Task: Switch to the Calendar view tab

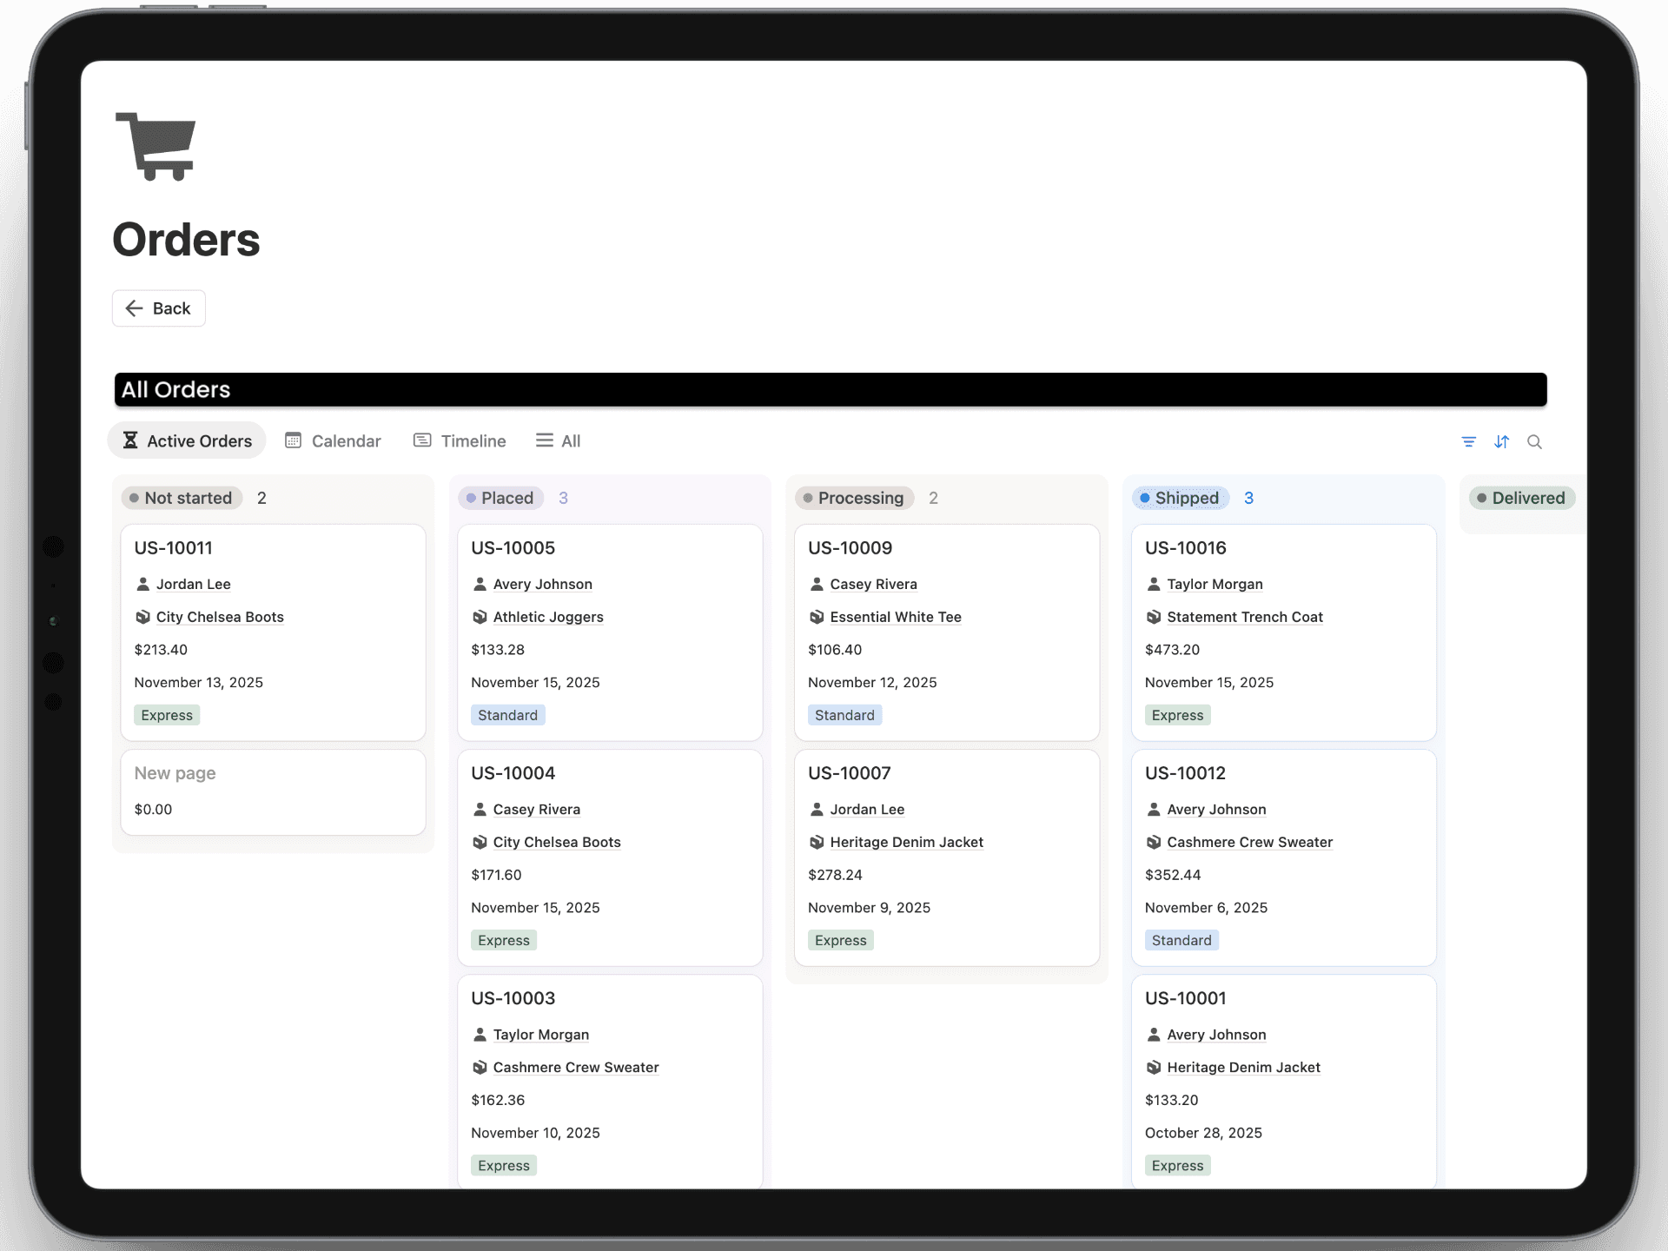Action: point(334,440)
